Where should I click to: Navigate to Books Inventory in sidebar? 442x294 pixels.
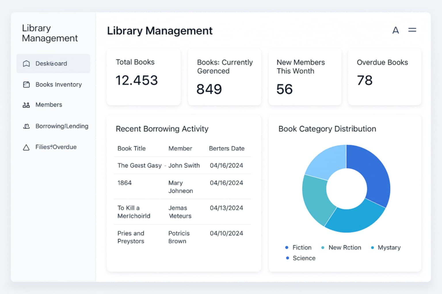coord(58,84)
